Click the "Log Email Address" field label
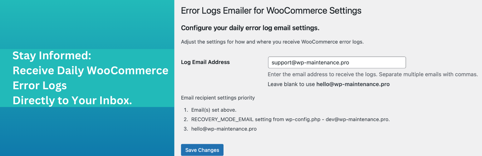Viewport: 482px width, 156px height. [x=205, y=62]
